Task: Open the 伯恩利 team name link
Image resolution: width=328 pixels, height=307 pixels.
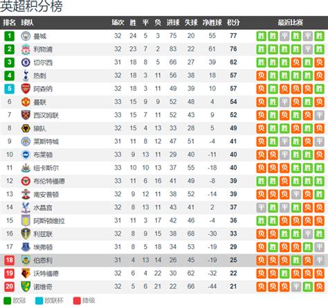Action: click(x=43, y=260)
